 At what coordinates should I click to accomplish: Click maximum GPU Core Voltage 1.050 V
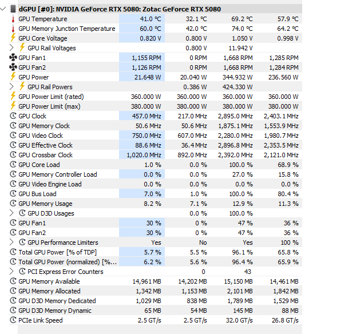242,38
